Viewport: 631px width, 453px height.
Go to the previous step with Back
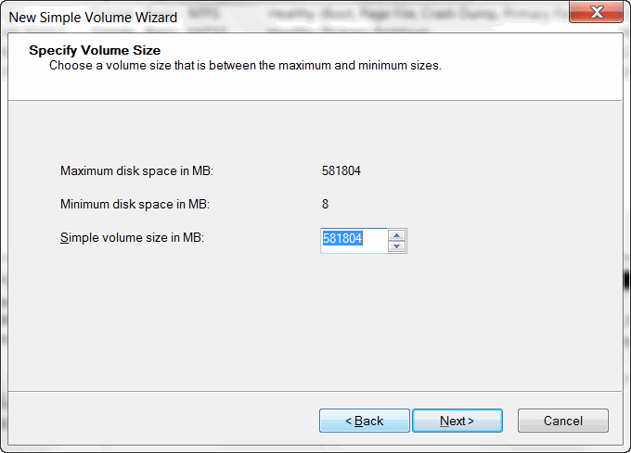[x=365, y=421]
